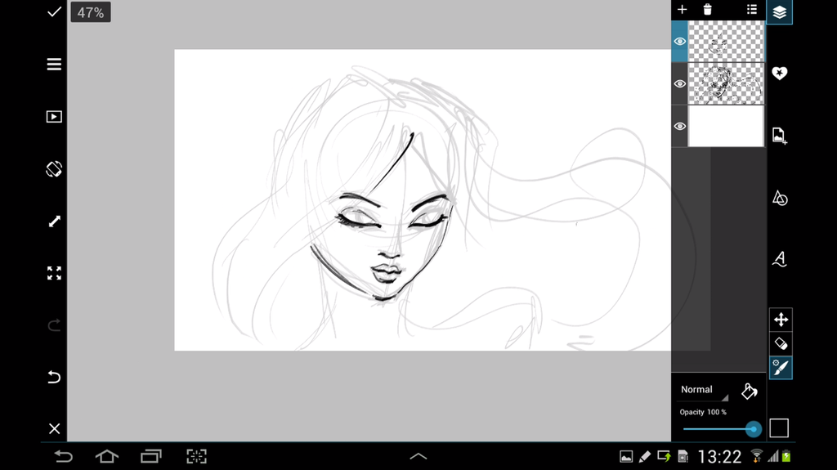Screen dimensions: 837x470
Task: Open the Normal blend mode dropdown
Action: pos(704,391)
